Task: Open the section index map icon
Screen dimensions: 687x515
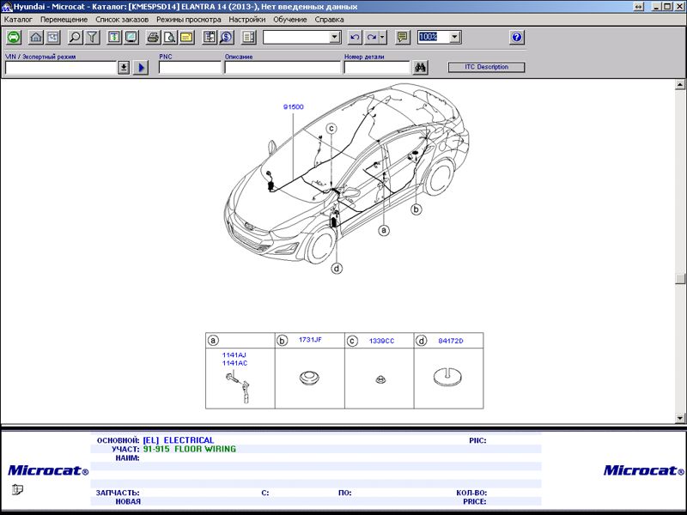Action: click(53, 37)
